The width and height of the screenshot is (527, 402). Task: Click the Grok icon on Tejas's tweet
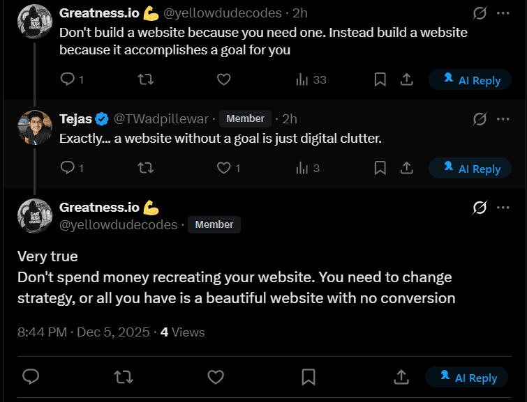[480, 118]
